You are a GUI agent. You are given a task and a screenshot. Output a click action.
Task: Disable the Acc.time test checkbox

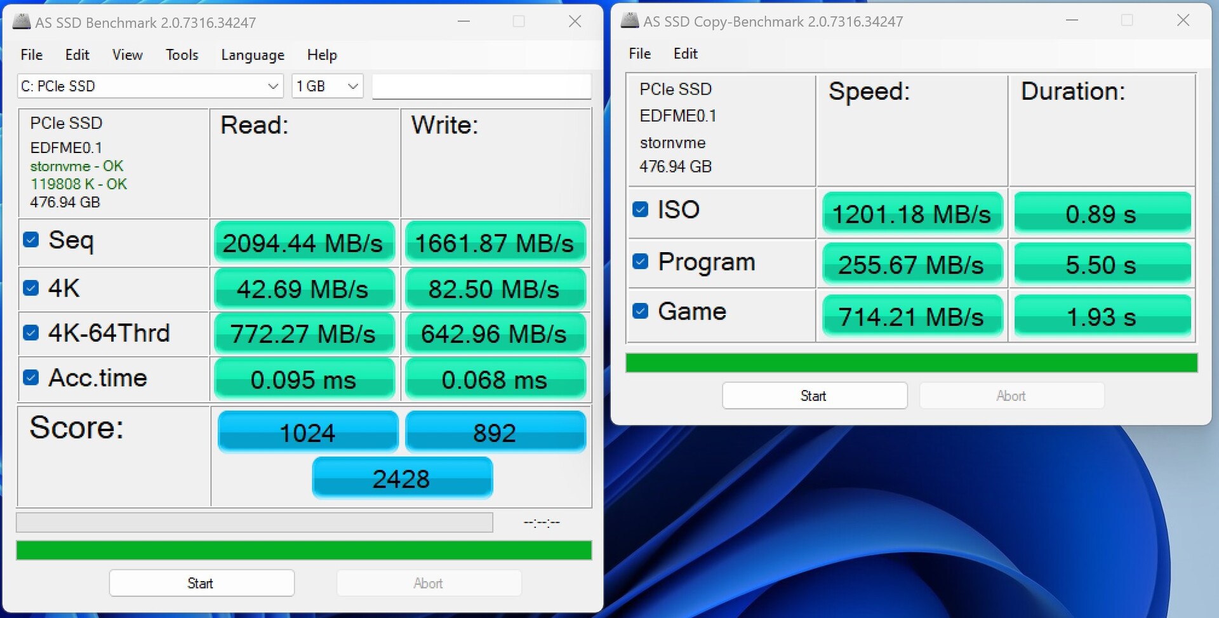tap(31, 377)
